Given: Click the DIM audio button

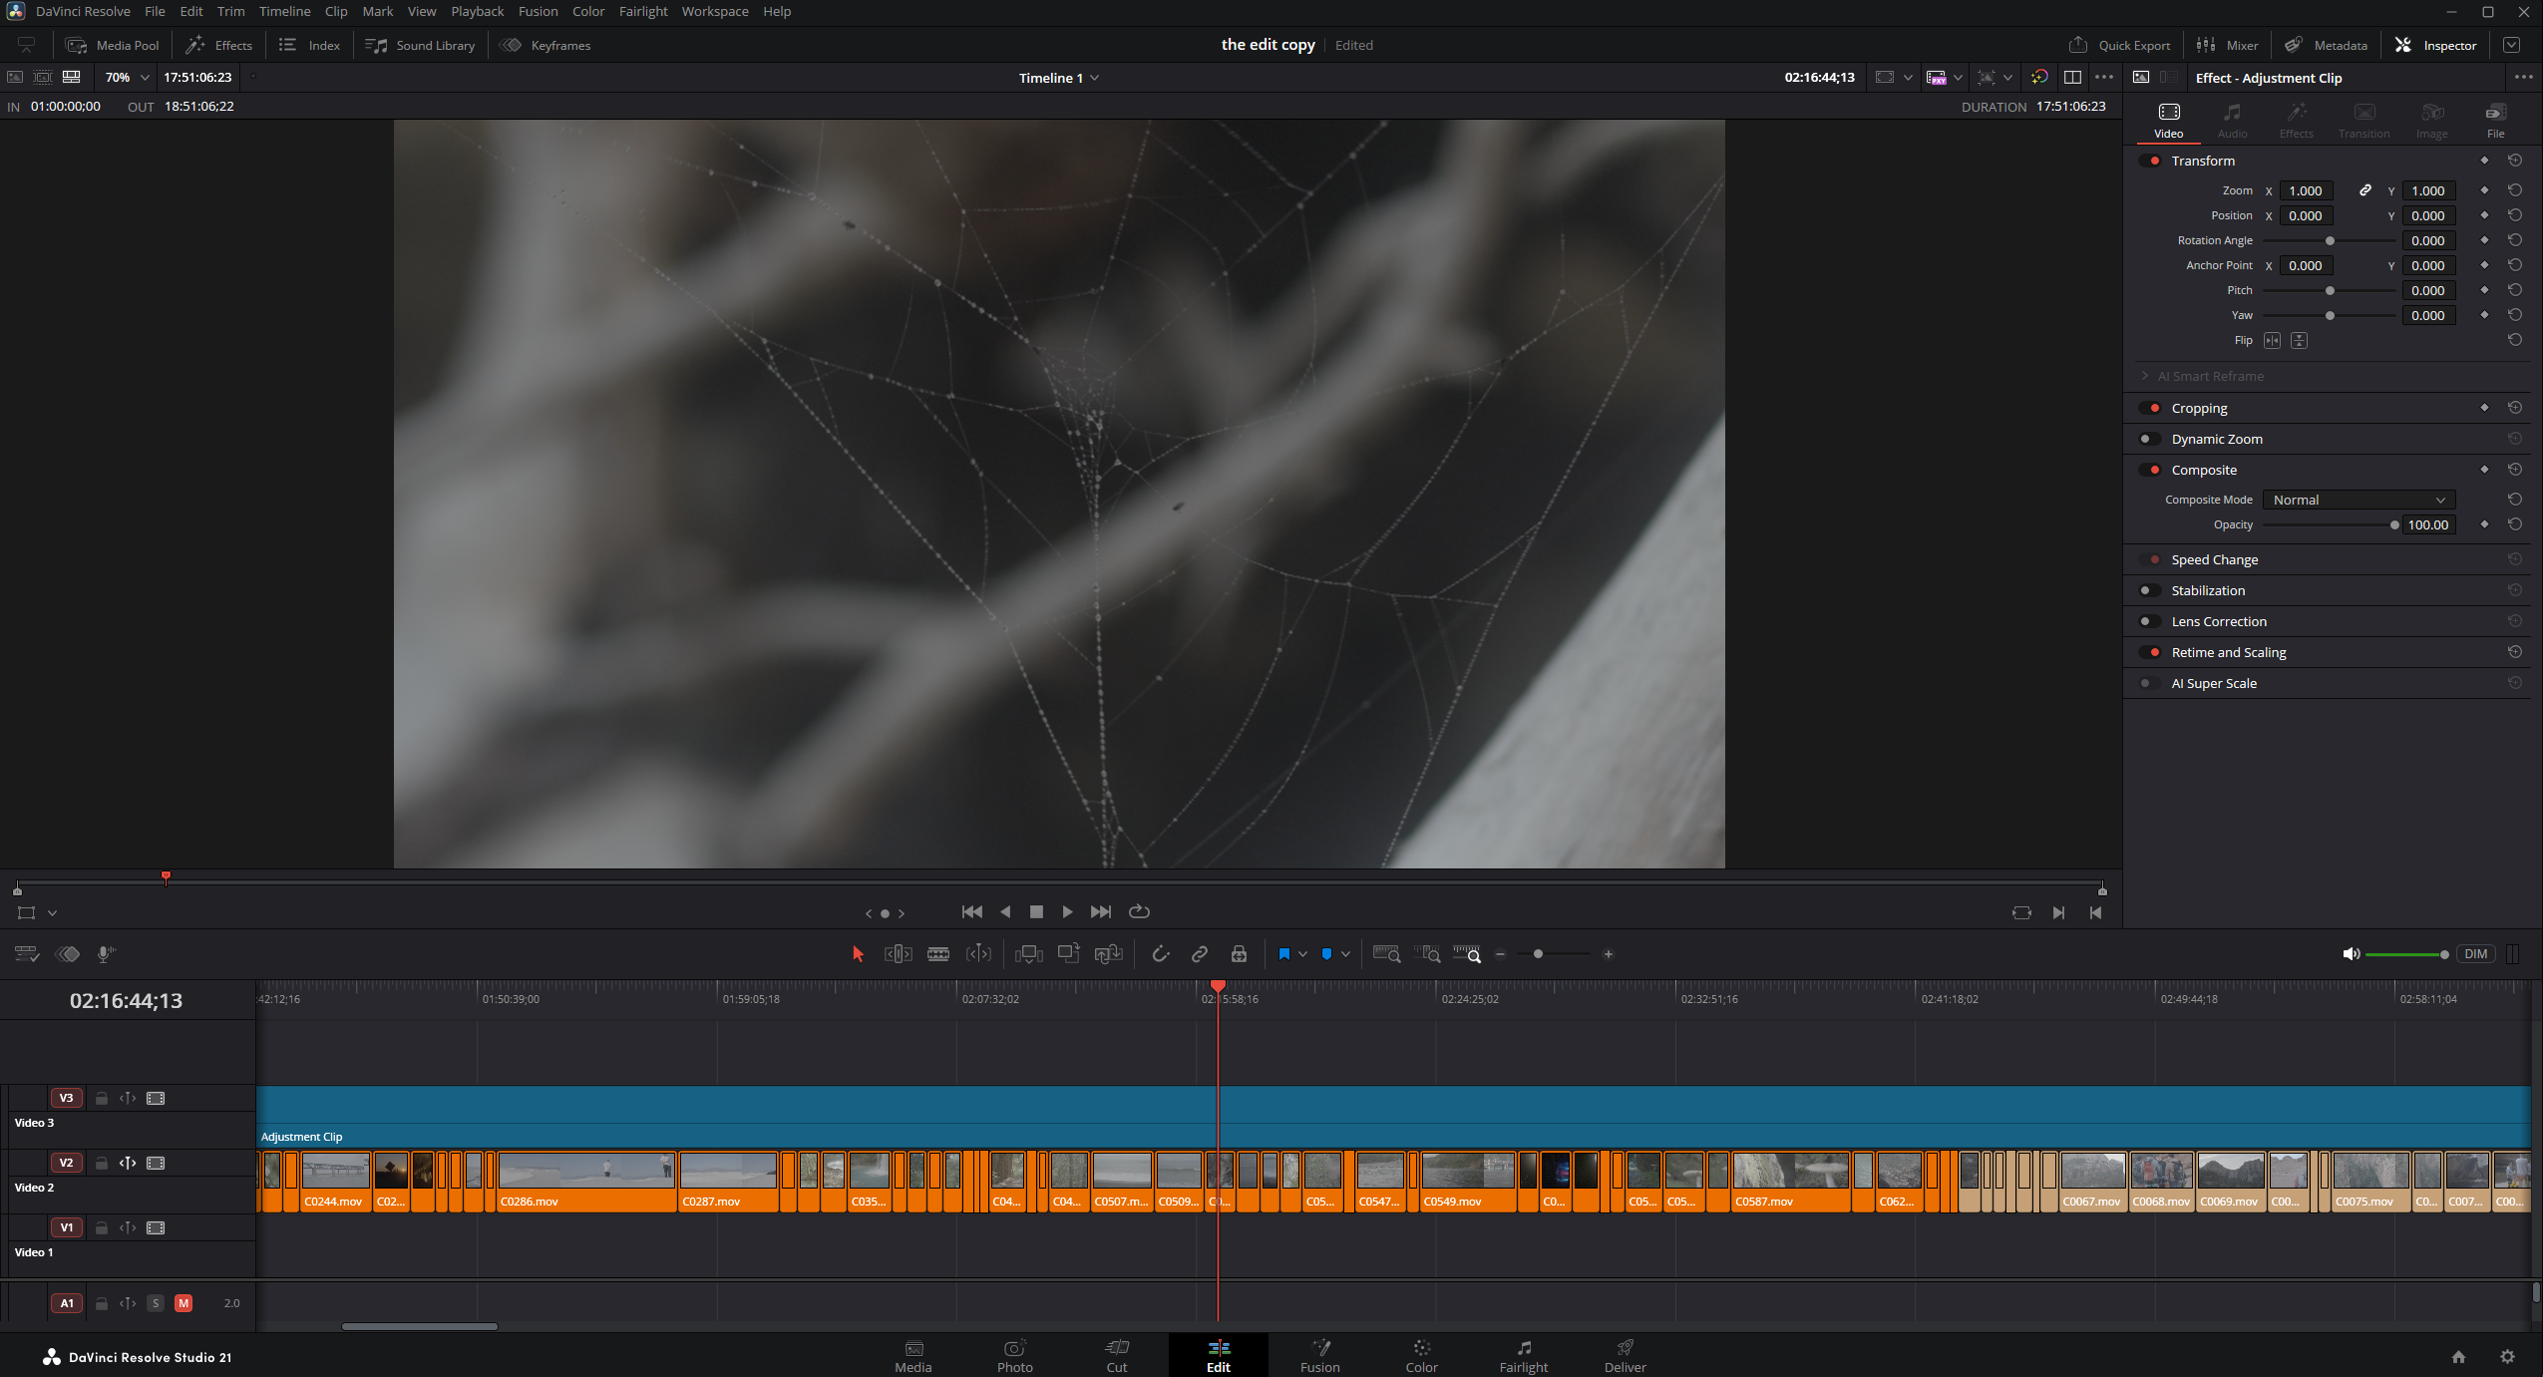Looking at the screenshot, I should click(2475, 954).
